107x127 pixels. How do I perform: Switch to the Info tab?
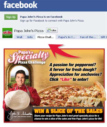[x=30, y=37]
